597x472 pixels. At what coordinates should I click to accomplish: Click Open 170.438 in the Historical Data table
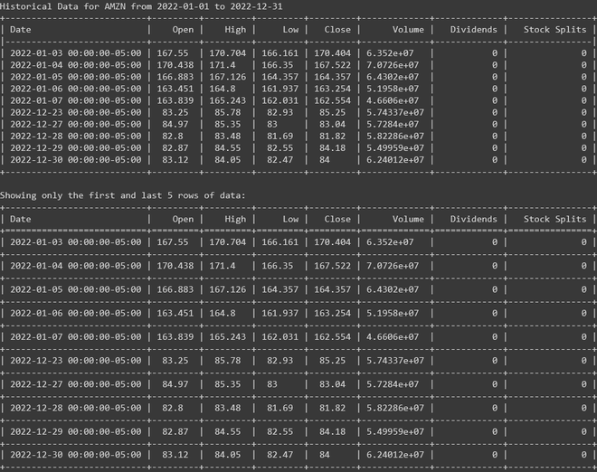(x=175, y=65)
